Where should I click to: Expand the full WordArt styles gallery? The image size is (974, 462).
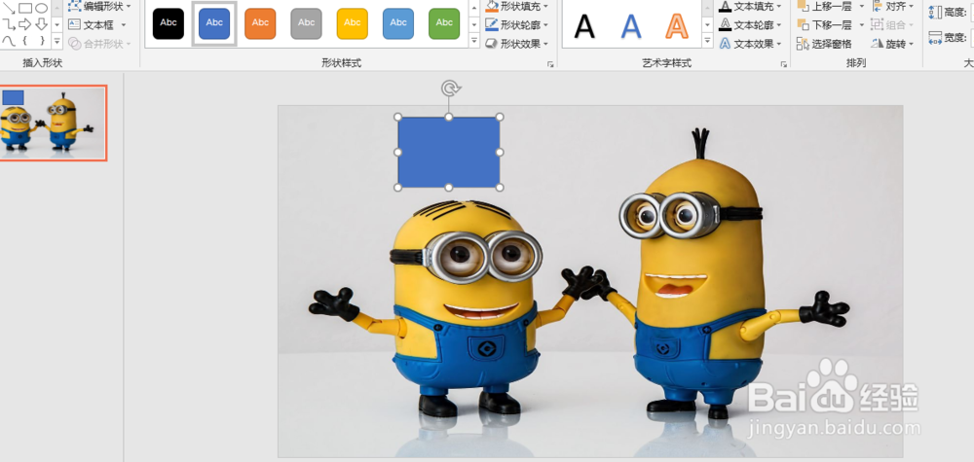point(707,41)
